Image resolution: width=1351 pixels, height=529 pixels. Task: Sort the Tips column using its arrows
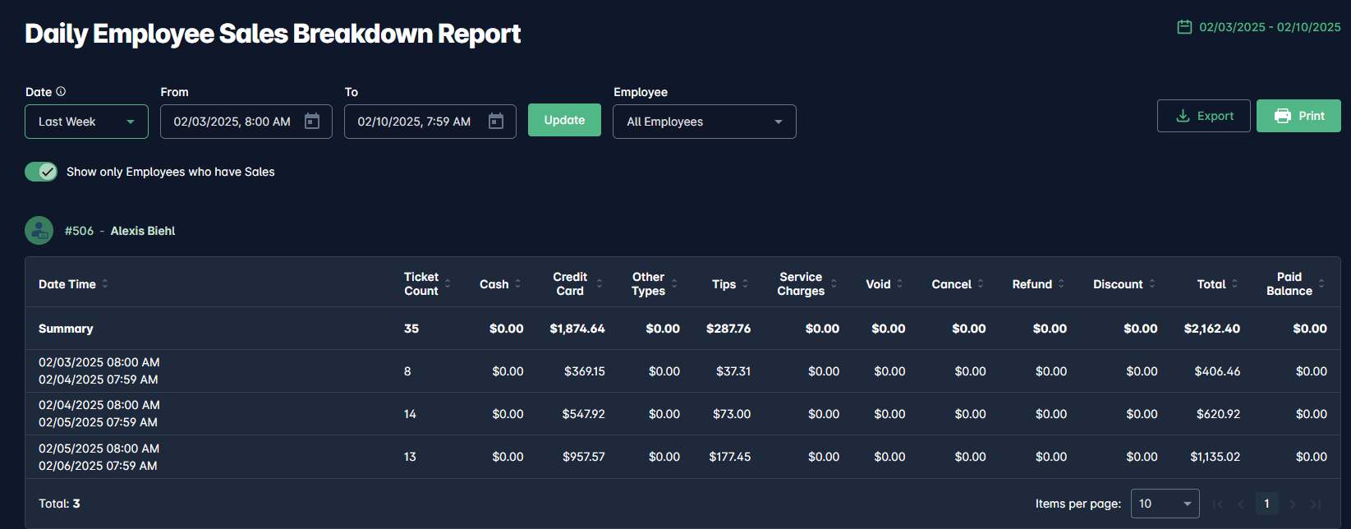(x=745, y=284)
